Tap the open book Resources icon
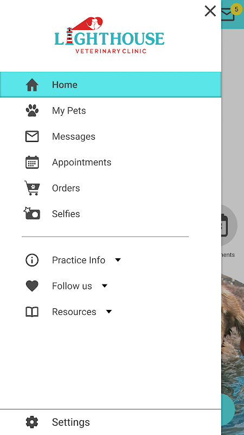The image size is (244, 435). click(32, 312)
